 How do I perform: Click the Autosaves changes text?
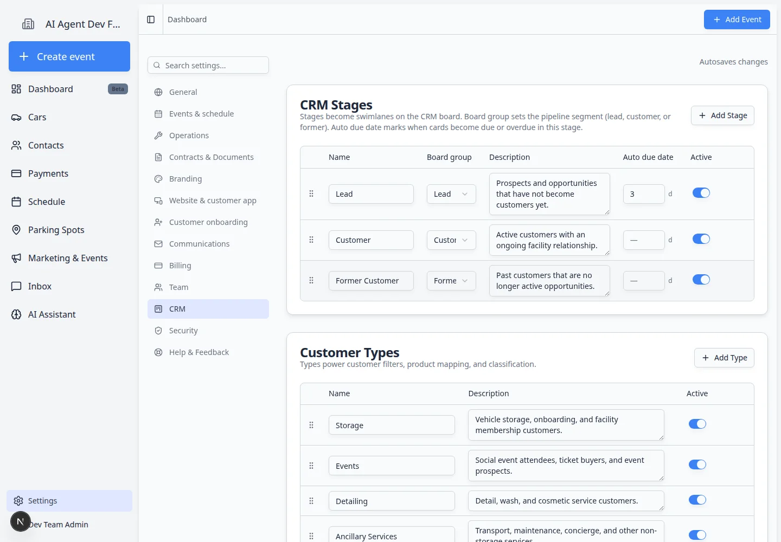coord(733,62)
